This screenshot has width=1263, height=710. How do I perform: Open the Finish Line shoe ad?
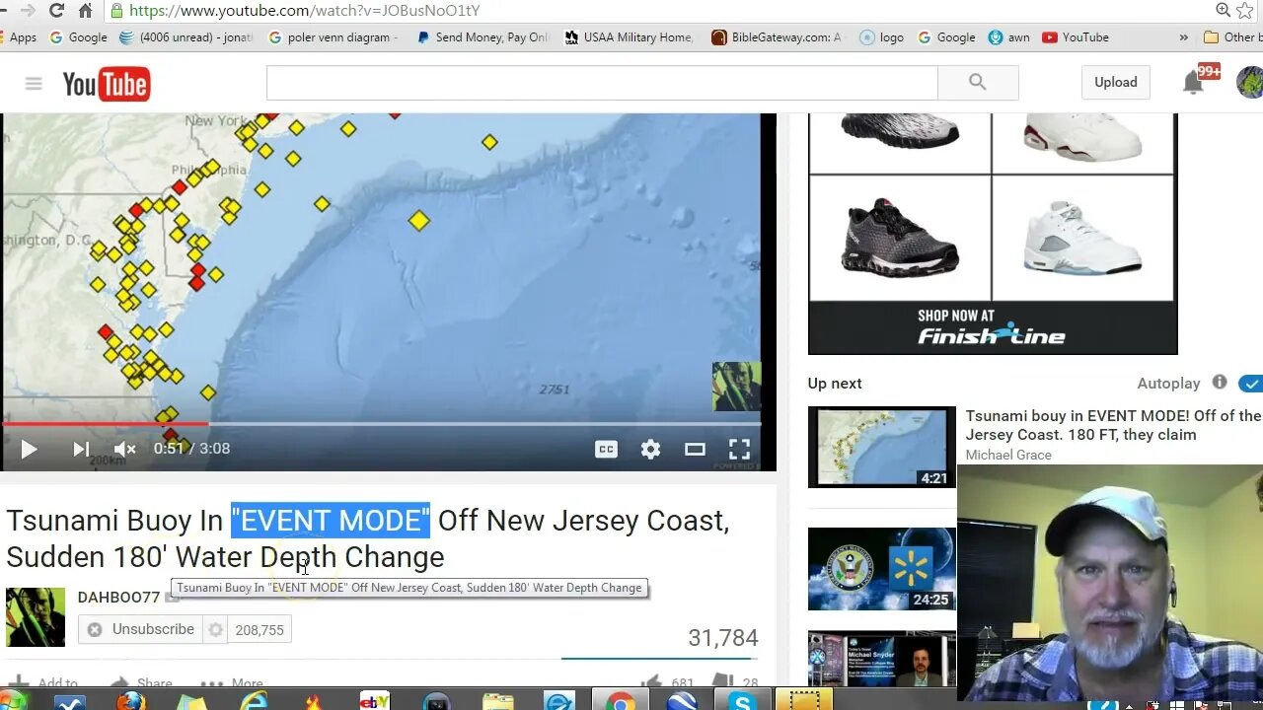click(993, 234)
